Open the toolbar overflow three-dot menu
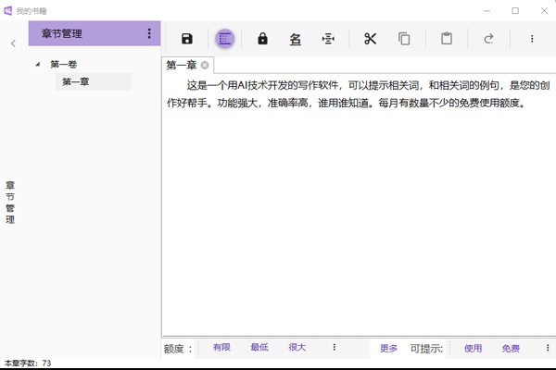Screen dimensions: 556x370 tap(531, 39)
